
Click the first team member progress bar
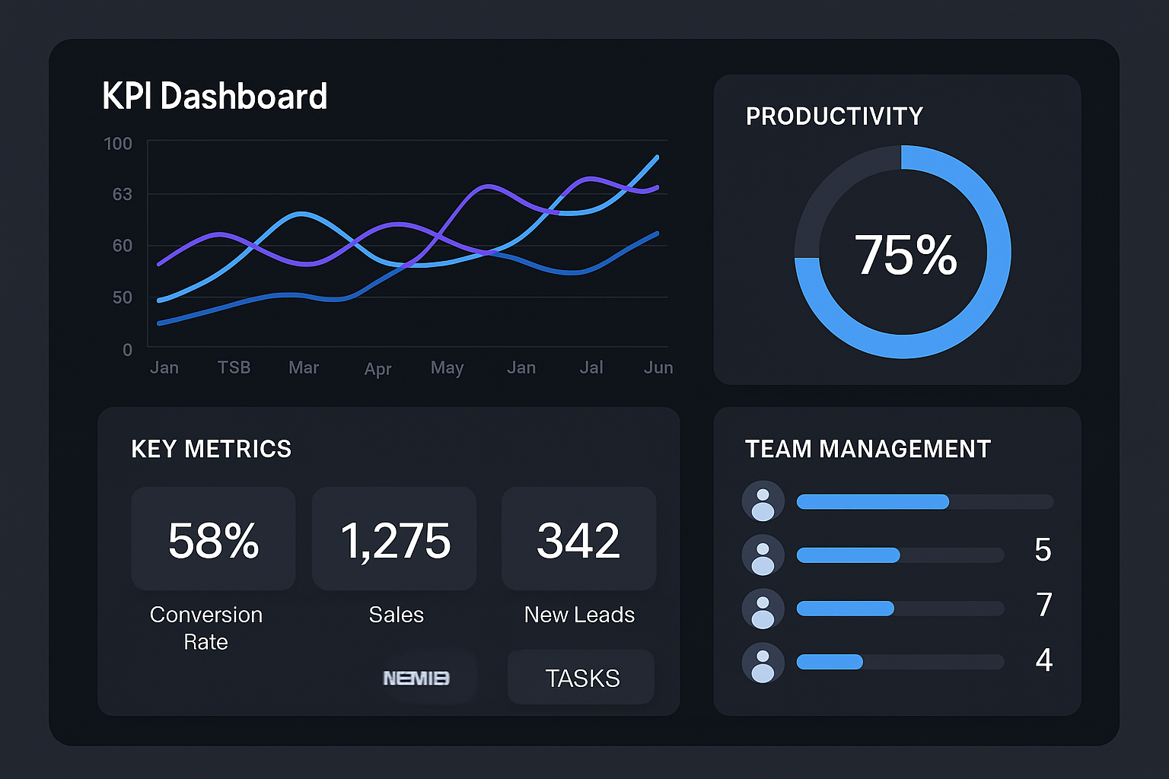(x=924, y=501)
